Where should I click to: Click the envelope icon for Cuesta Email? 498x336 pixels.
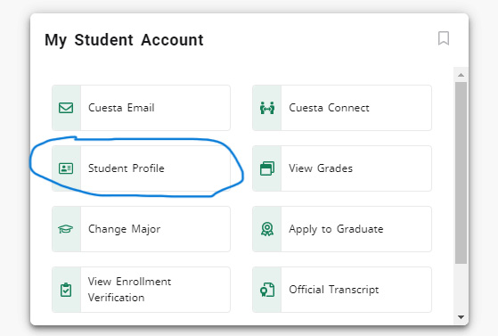(66, 108)
